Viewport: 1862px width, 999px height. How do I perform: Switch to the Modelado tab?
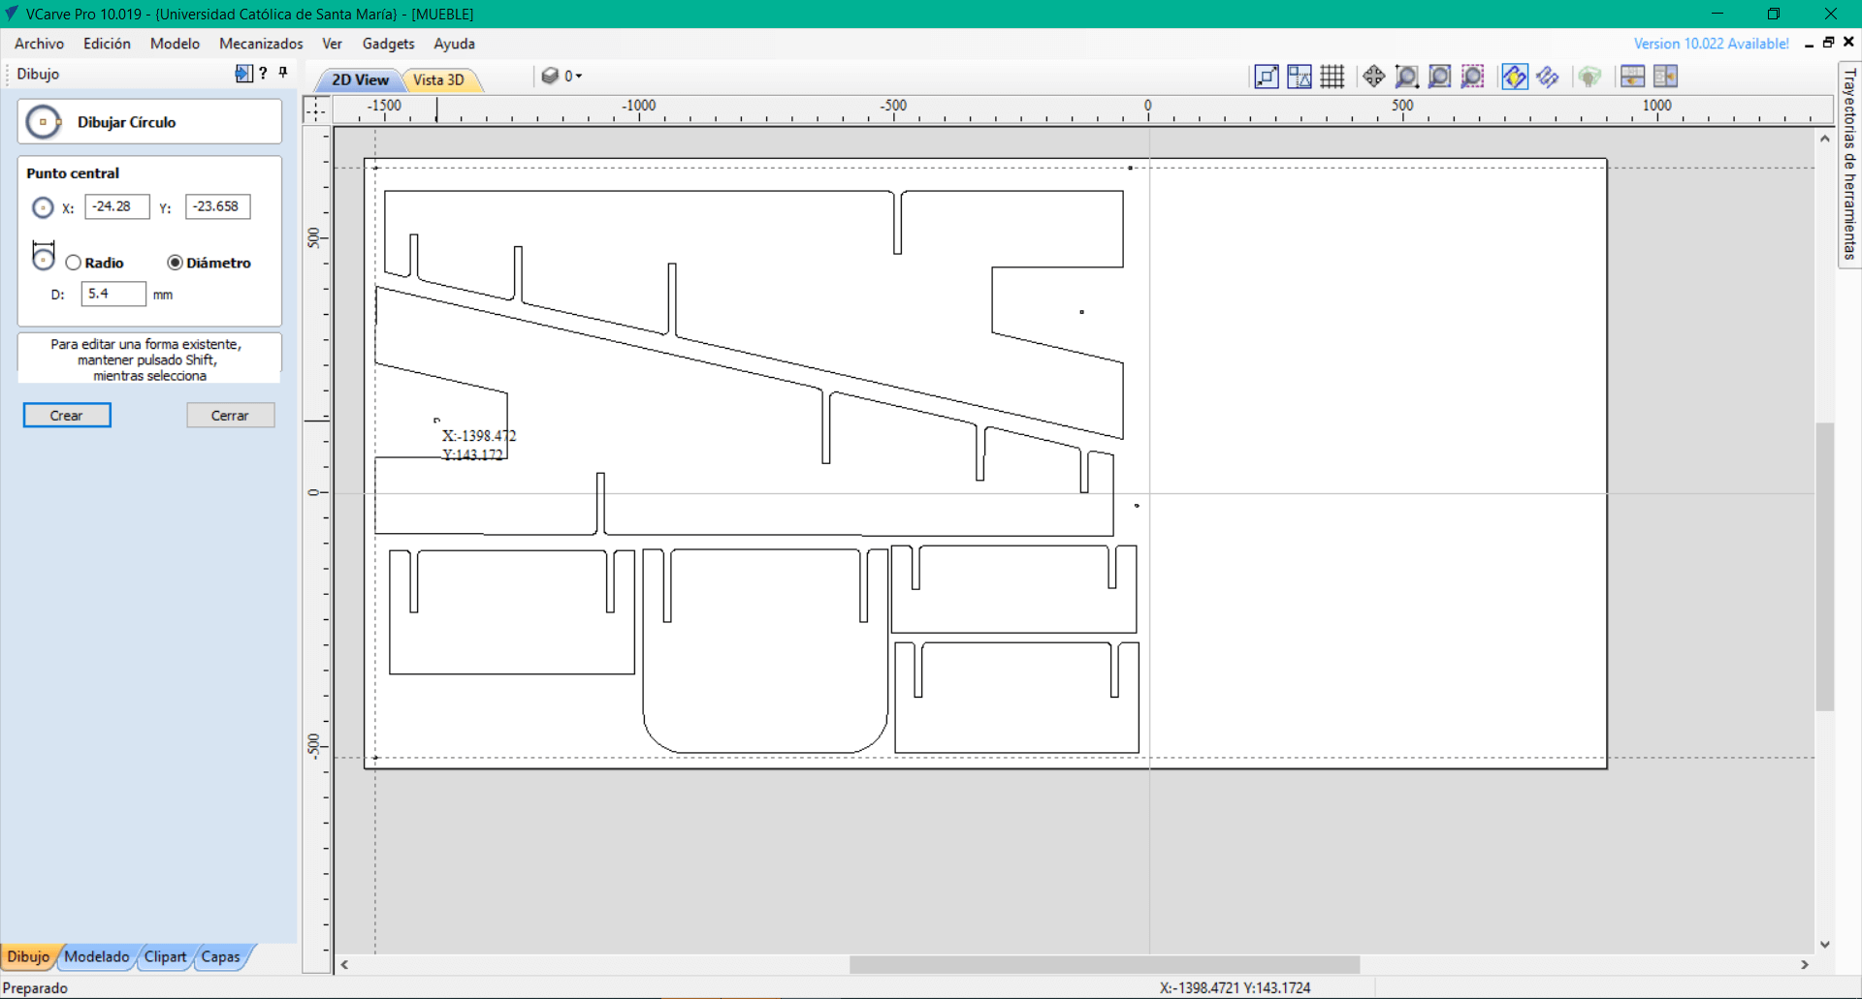pyautogui.click(x=97, y=956)
